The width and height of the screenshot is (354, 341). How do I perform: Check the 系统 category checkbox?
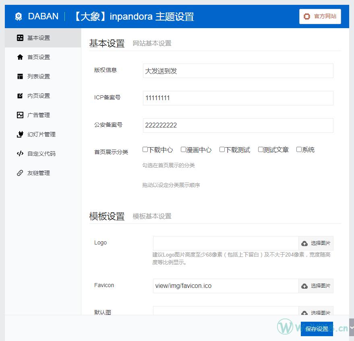tap(299, 150)
